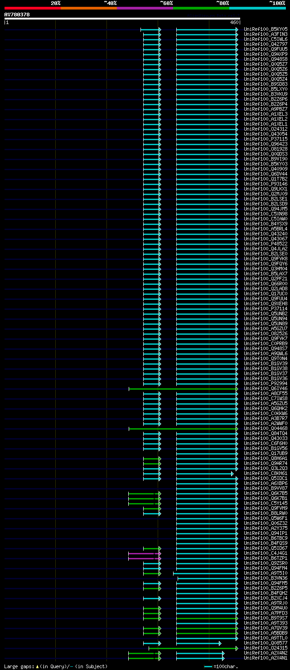Select the UniRef100_Q6K7B5 label
Screen dimensions: 290x670
tap(266, 493)
